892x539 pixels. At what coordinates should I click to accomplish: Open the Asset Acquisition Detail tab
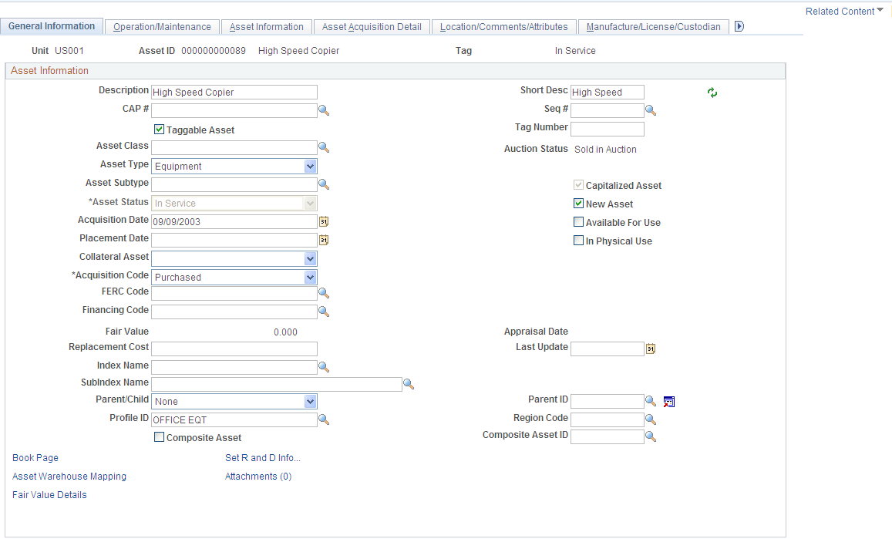372,27
